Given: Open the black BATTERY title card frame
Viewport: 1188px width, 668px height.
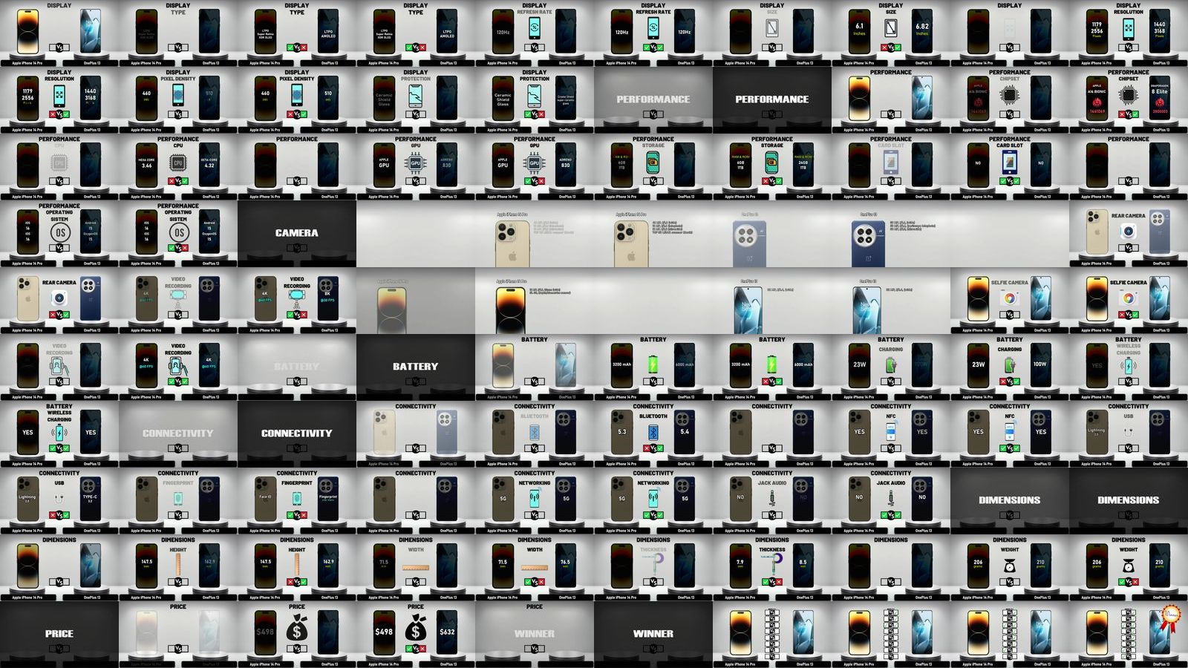Looking at the screenshot, I should [x=416, y=367].
